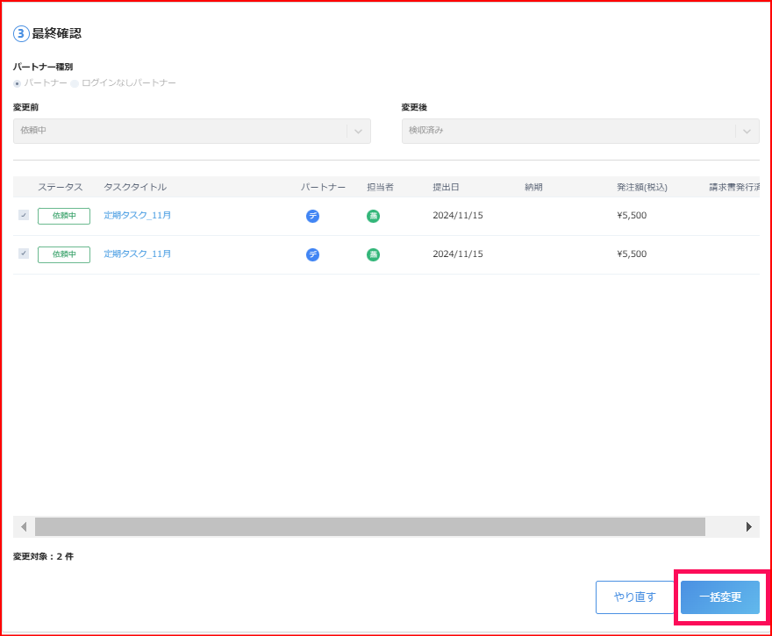Click the 納期 column header
772x636 pixels.
point(533,187)
